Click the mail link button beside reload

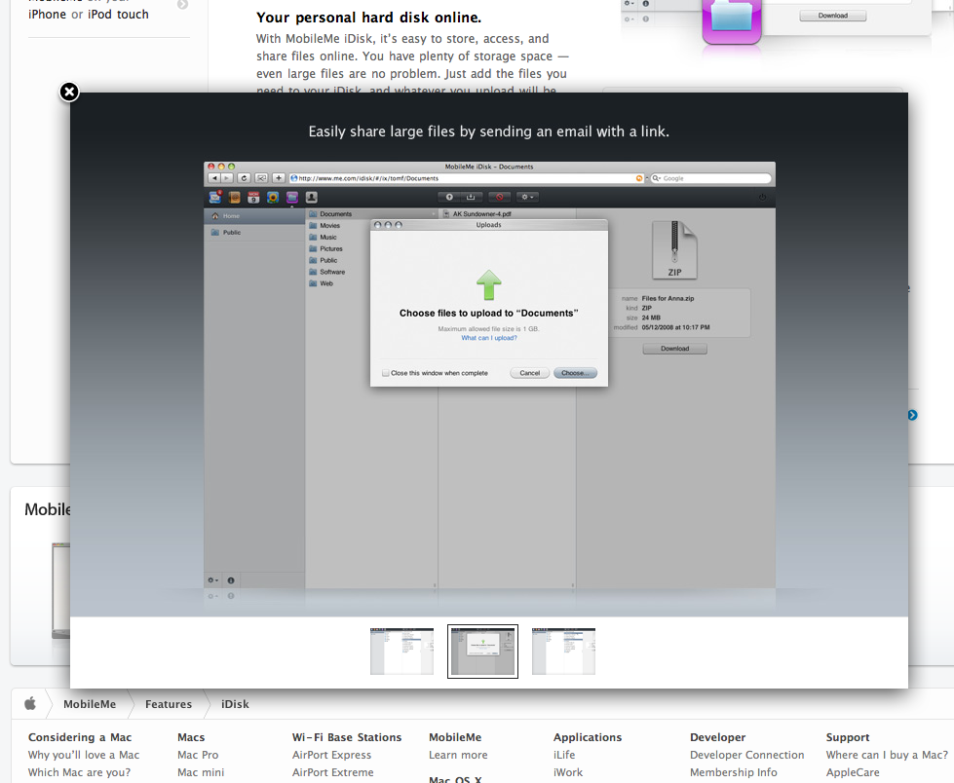(x=261, y=178)
